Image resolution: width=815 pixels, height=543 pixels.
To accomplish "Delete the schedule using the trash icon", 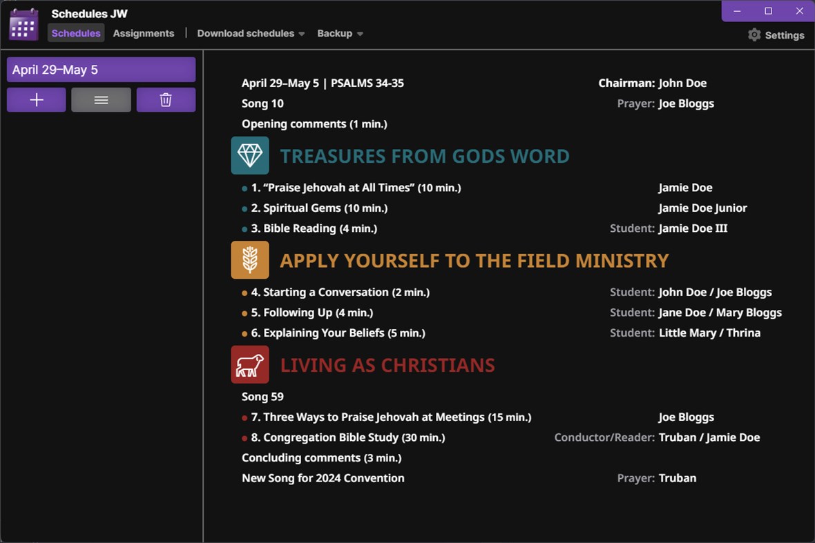I will coord(166,99).
